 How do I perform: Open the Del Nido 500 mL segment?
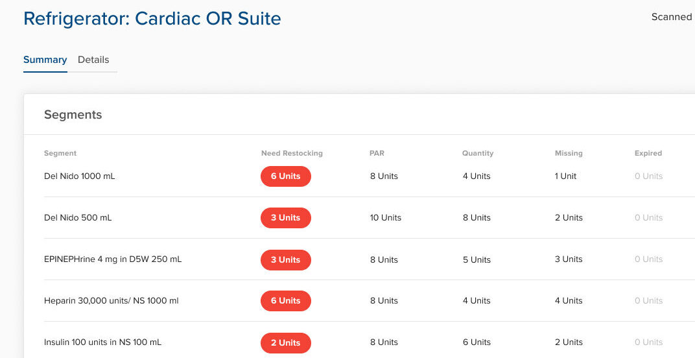[x=78, y=218]
